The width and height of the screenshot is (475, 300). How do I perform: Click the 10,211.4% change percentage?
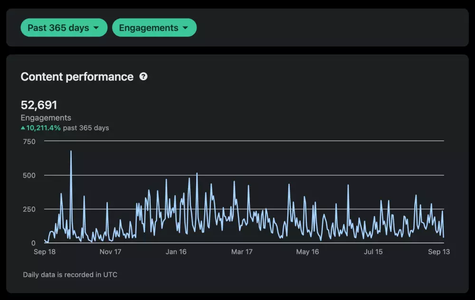tap(43, 128)
